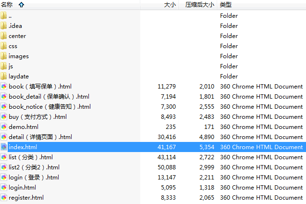Viewport: 306px width, 204px height.
Task: Select file book（填写保单）.html
Action: point(40,87)
